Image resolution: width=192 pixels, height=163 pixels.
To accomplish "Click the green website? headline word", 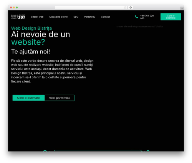I will 28,42.
